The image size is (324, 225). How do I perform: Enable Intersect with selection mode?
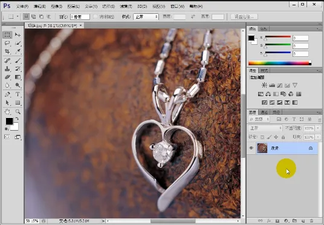[x=48, y=16]
